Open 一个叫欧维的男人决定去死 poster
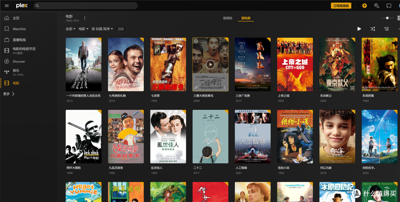 tap(83, 64)
